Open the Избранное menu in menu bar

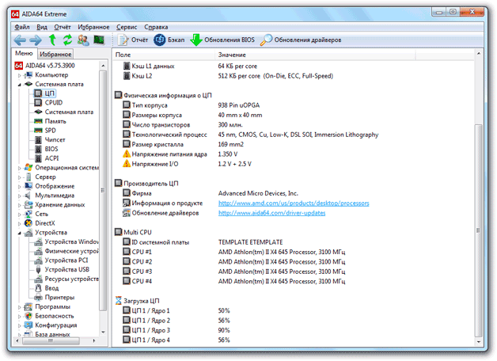[x=93, y=27]
